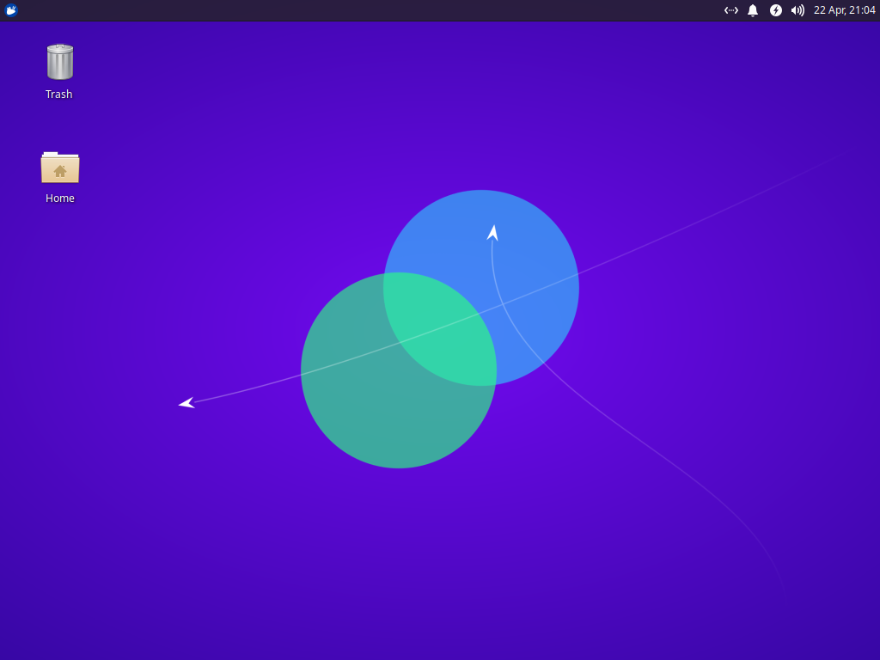Open the Home folder on the desktop

(x=59, y=168)
